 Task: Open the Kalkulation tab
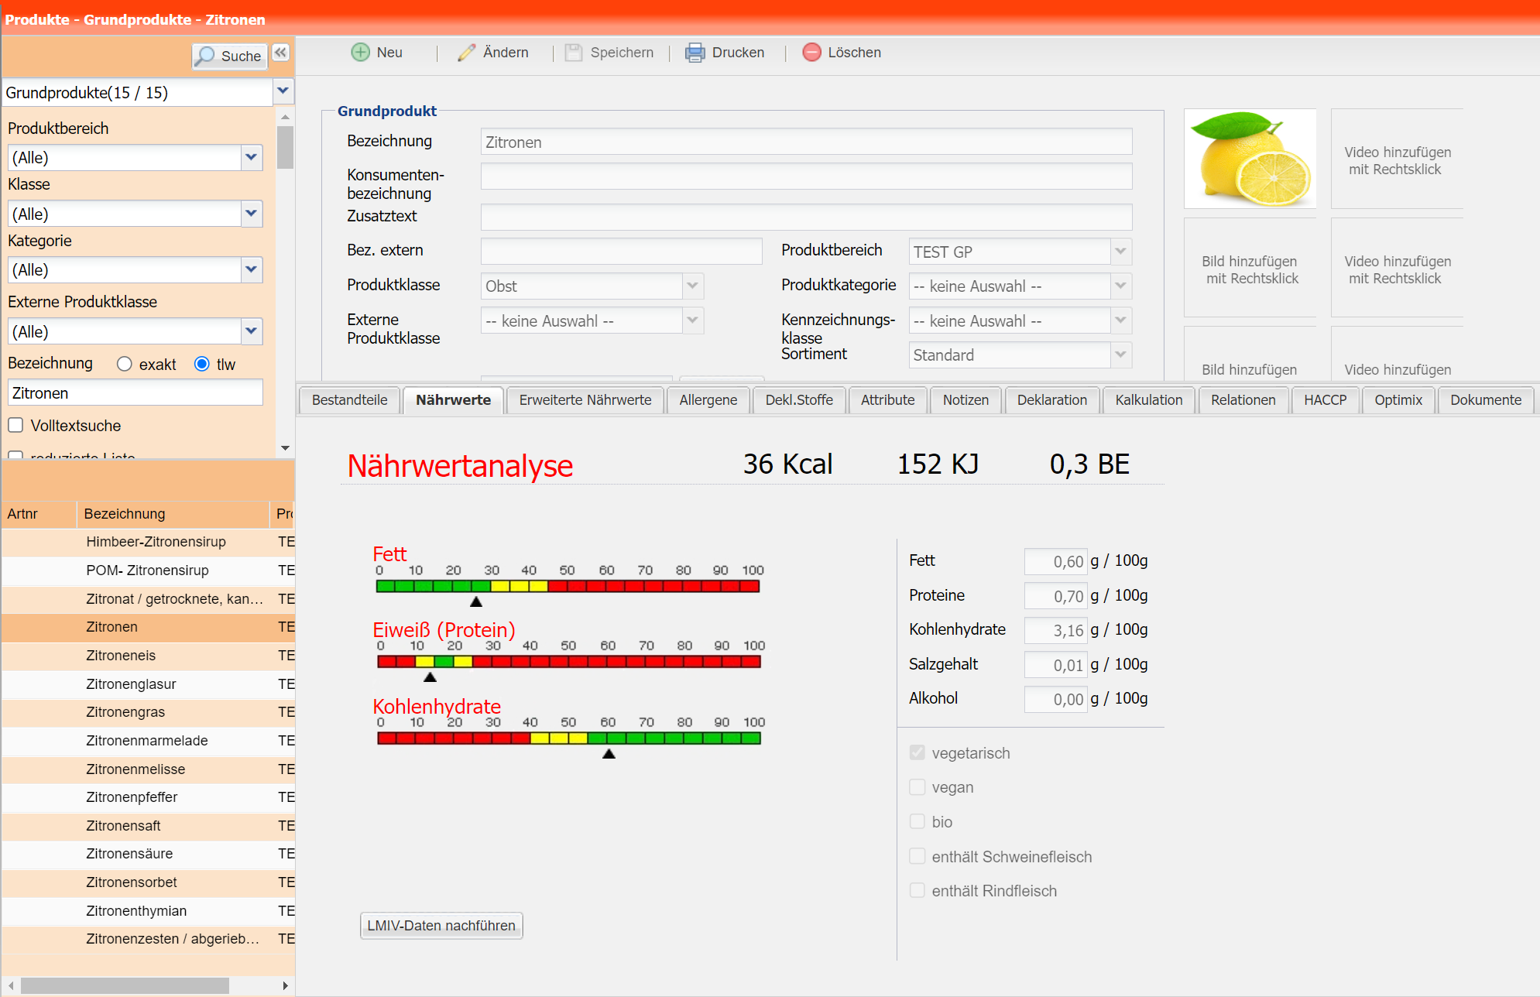pyautogui.click(x=1148, y=400)
